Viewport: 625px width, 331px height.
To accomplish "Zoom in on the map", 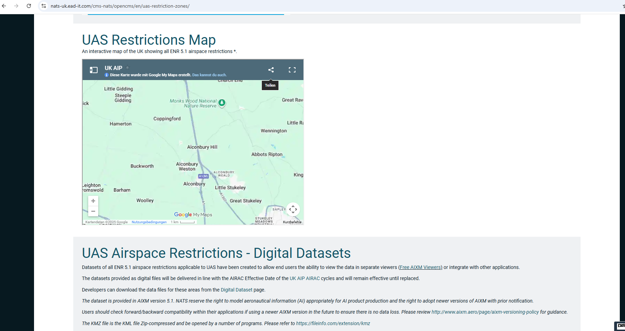I will (x=93, y=201).
